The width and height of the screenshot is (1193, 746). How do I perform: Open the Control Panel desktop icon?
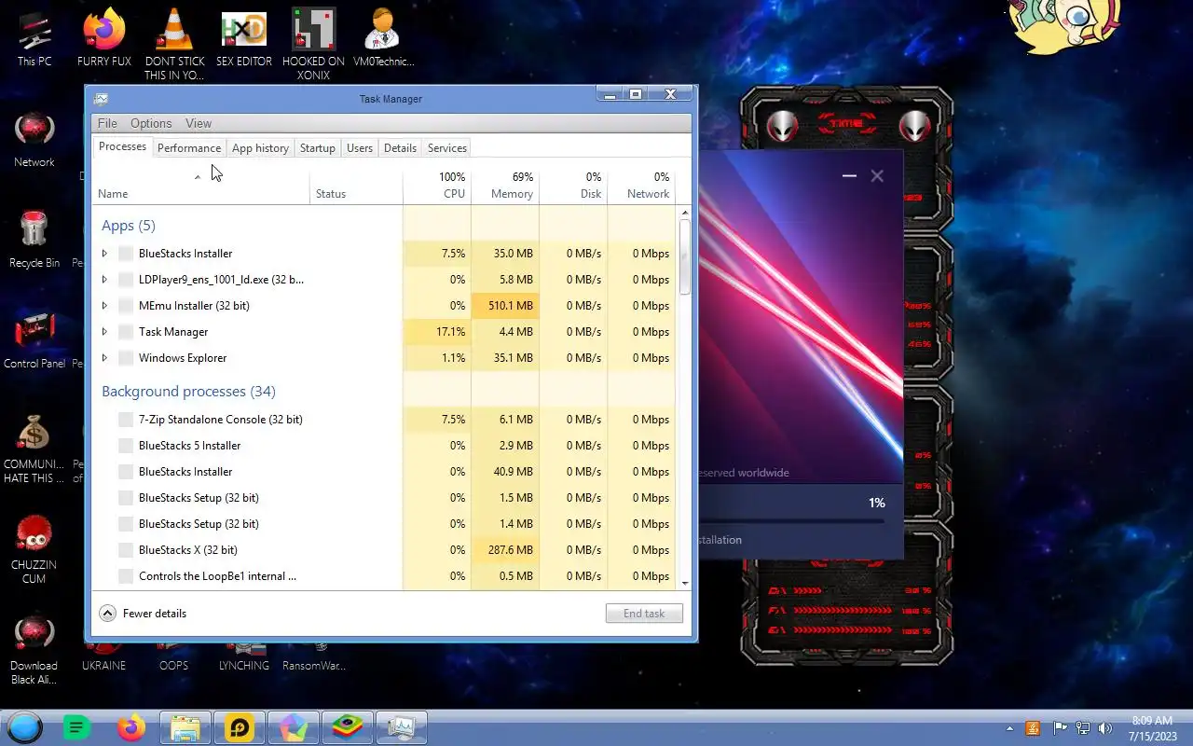coord(34,340)
